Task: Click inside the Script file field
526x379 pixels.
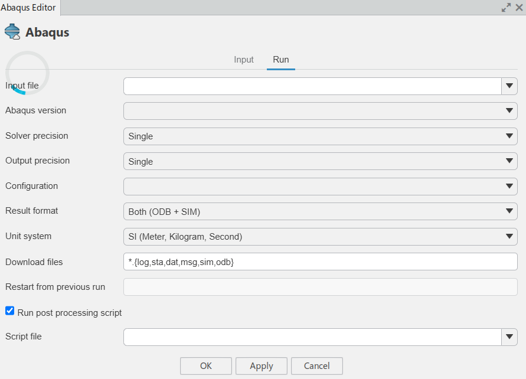Action: [x=312, y=337]
